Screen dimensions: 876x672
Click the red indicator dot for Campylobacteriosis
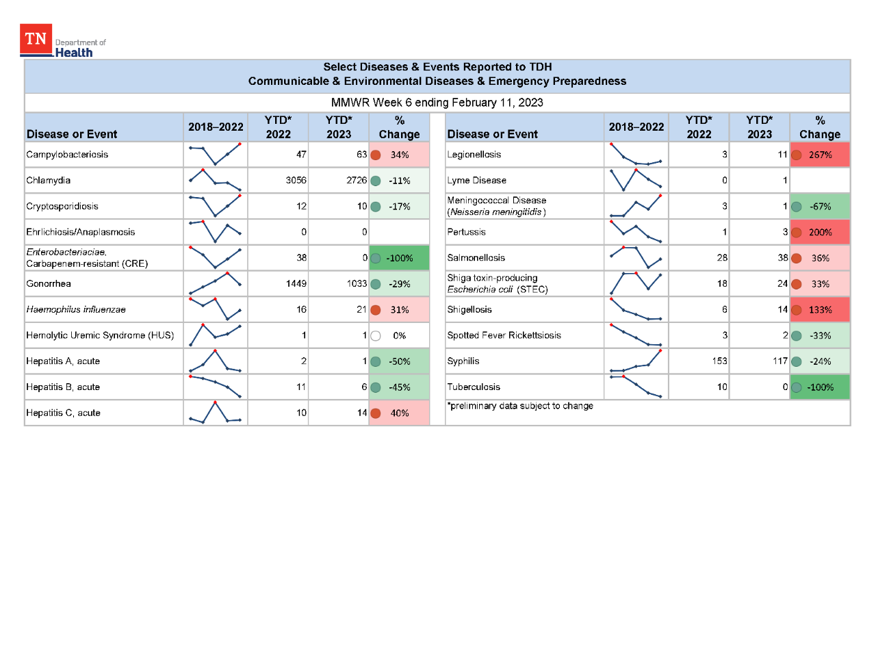376,155
